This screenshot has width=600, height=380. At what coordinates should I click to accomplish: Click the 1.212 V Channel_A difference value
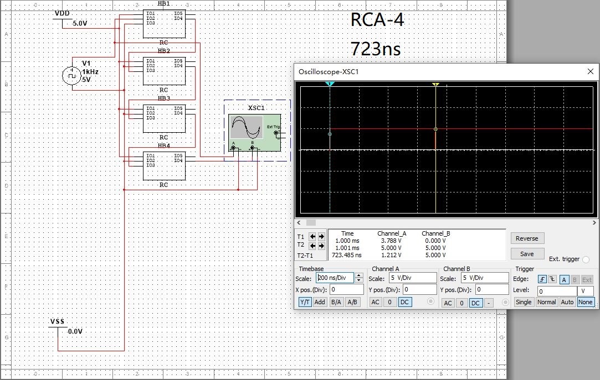point(391,255)
